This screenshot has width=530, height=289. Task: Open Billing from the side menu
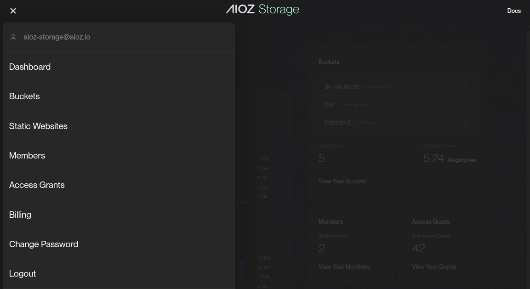20,215
